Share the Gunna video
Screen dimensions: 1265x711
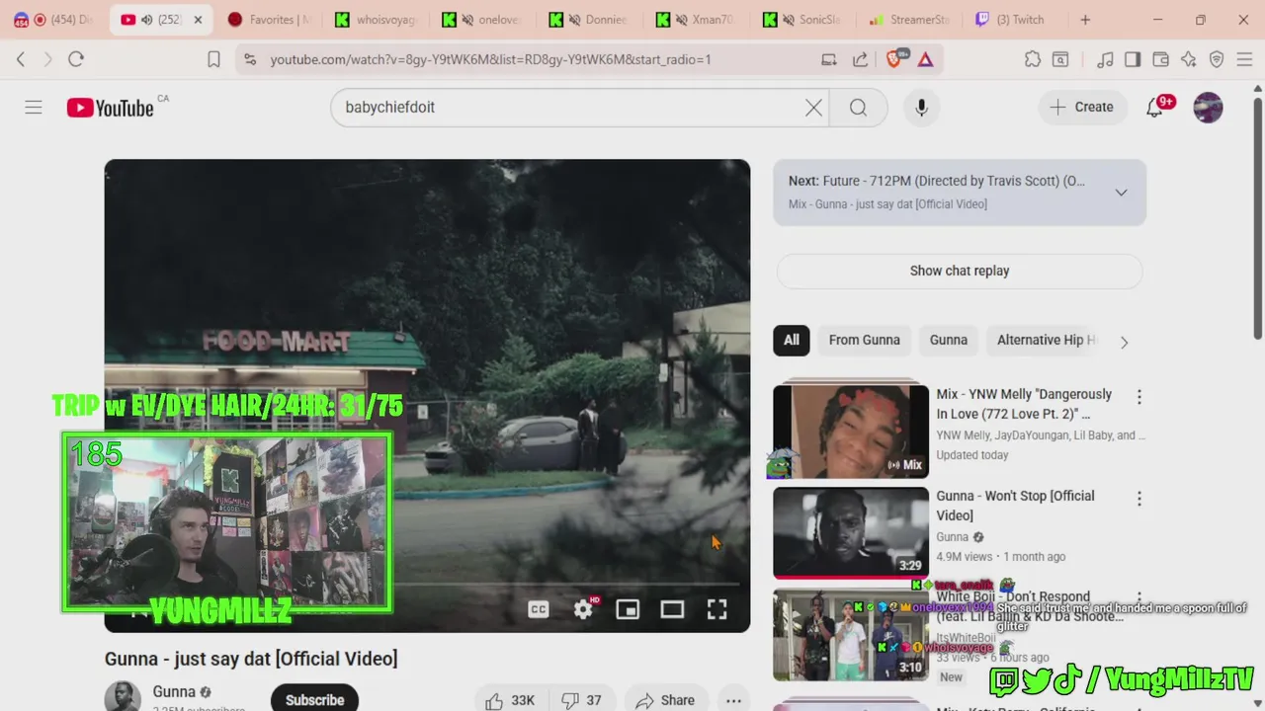(x=665, y=700)
